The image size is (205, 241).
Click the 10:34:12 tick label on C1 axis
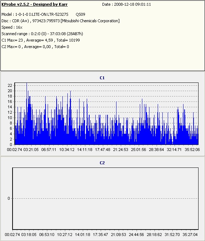click(x=67, y=150)
